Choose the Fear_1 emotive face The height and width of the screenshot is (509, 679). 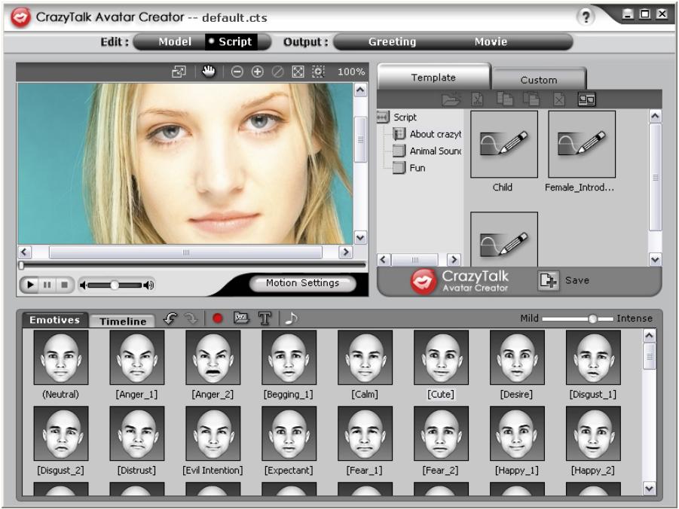(x=365, y=433)
